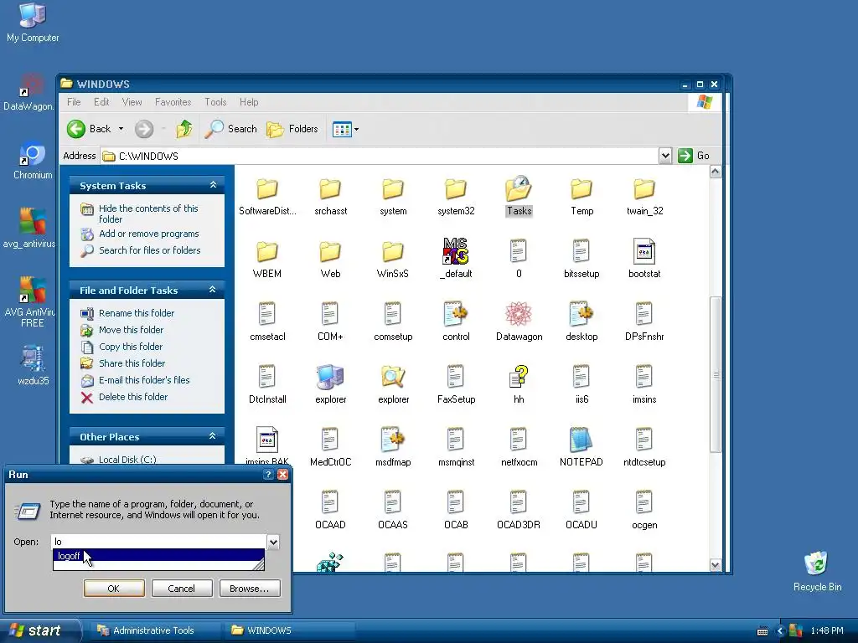
Task: Select the SoftwareDist... folder icon
Action: (267, 190)
